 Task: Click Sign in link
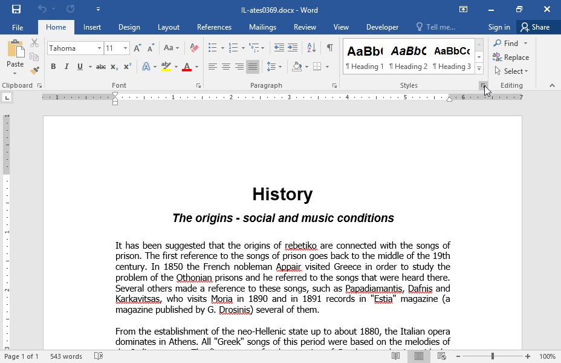[499, 27]
